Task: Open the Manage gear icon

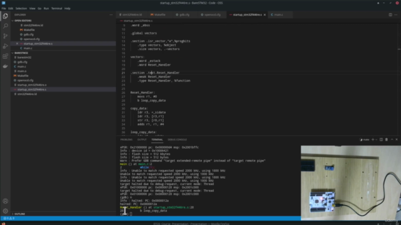Action: pyautogui.click(x=6, y=211)
